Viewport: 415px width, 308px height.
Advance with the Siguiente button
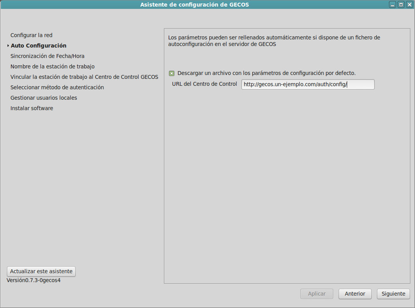393,294
